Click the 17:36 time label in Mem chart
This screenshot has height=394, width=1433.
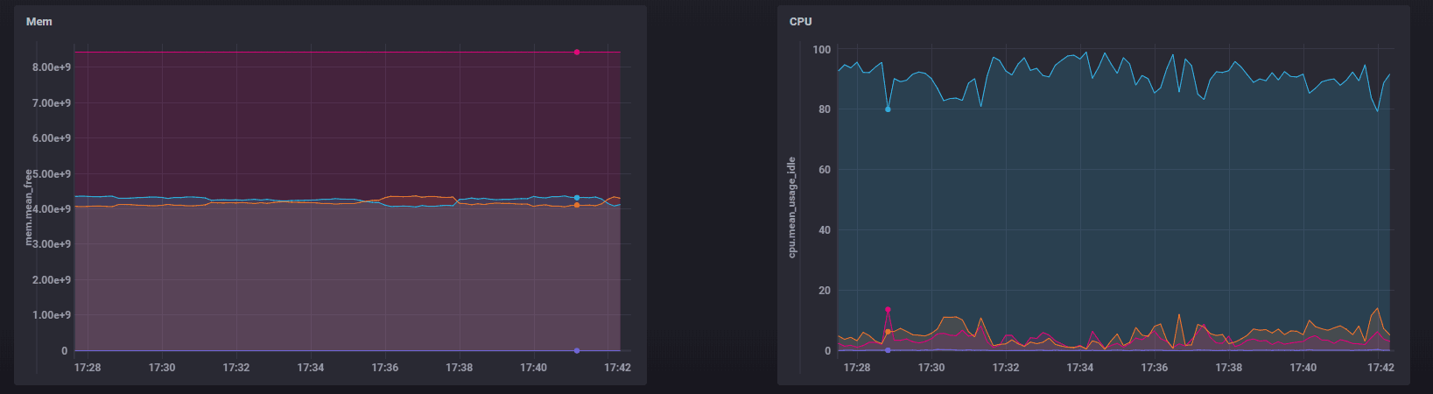click(x=385, y=368)
